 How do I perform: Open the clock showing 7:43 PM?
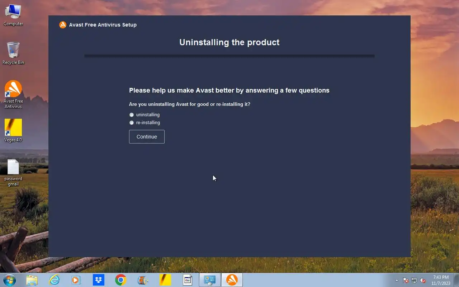pos(441,280)
